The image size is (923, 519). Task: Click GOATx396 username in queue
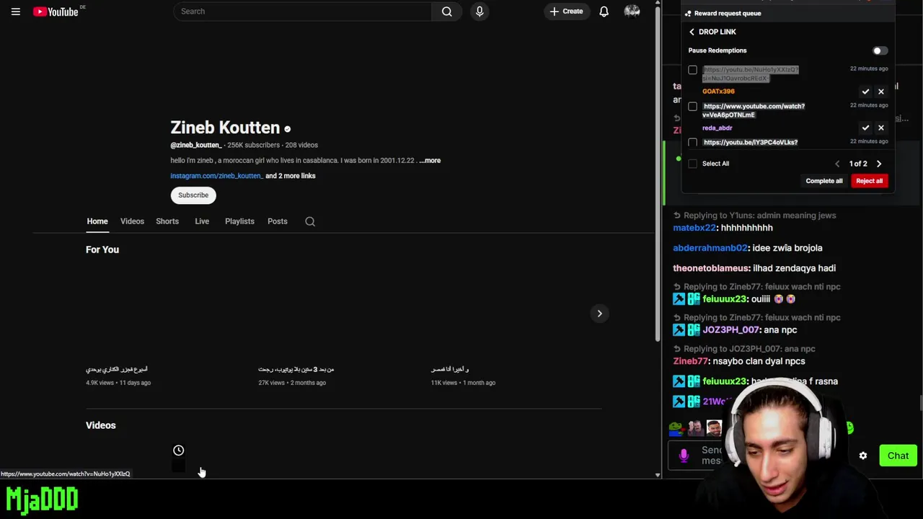point(718,92)
